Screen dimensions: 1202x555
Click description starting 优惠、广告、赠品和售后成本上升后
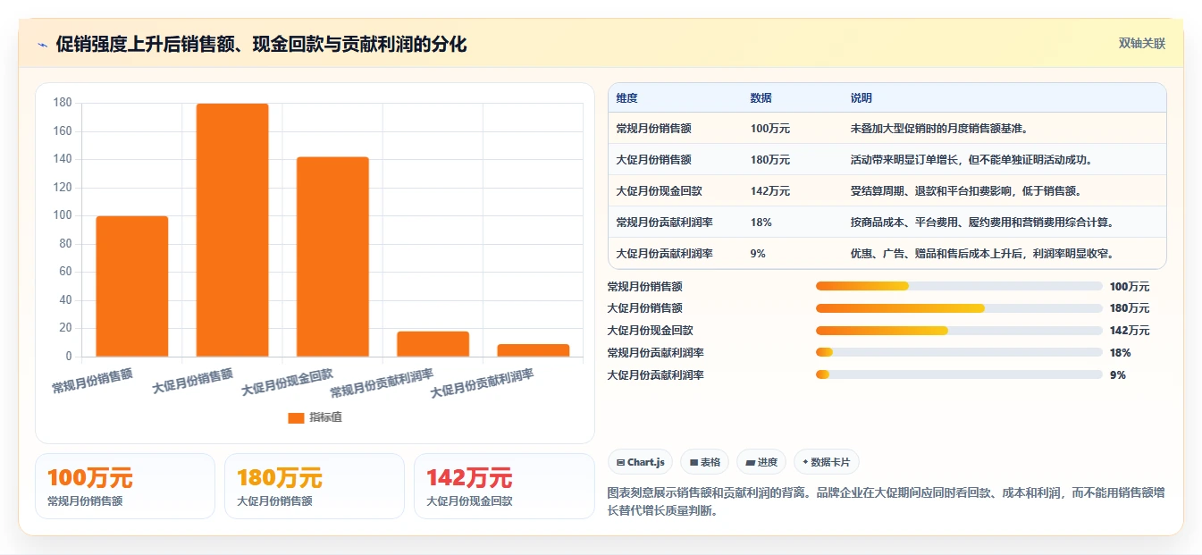click(x=981, y=253)
